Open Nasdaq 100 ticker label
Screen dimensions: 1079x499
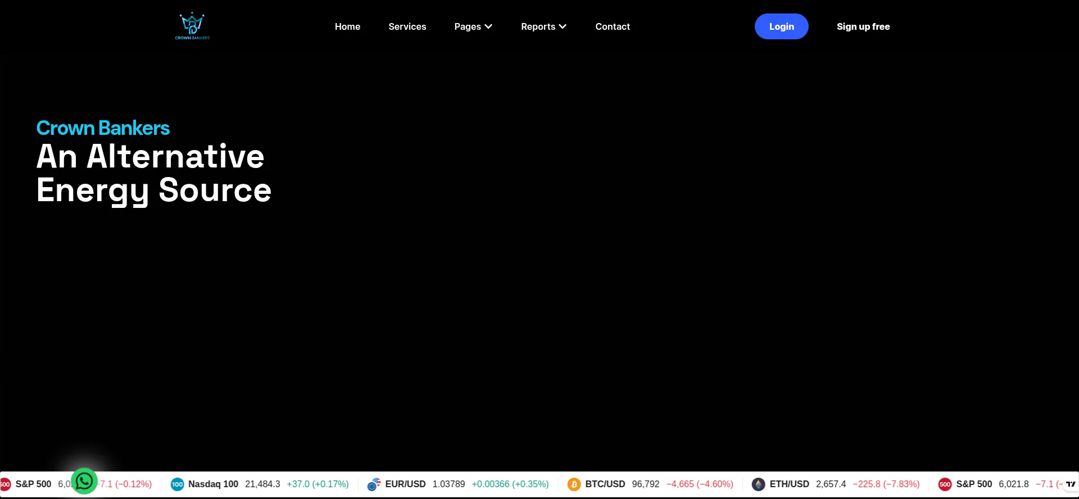click(213, 484)
